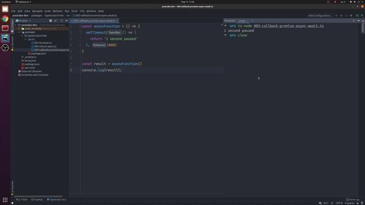
Task: Click the Run button in the toolbar
Action: point(336,15)
